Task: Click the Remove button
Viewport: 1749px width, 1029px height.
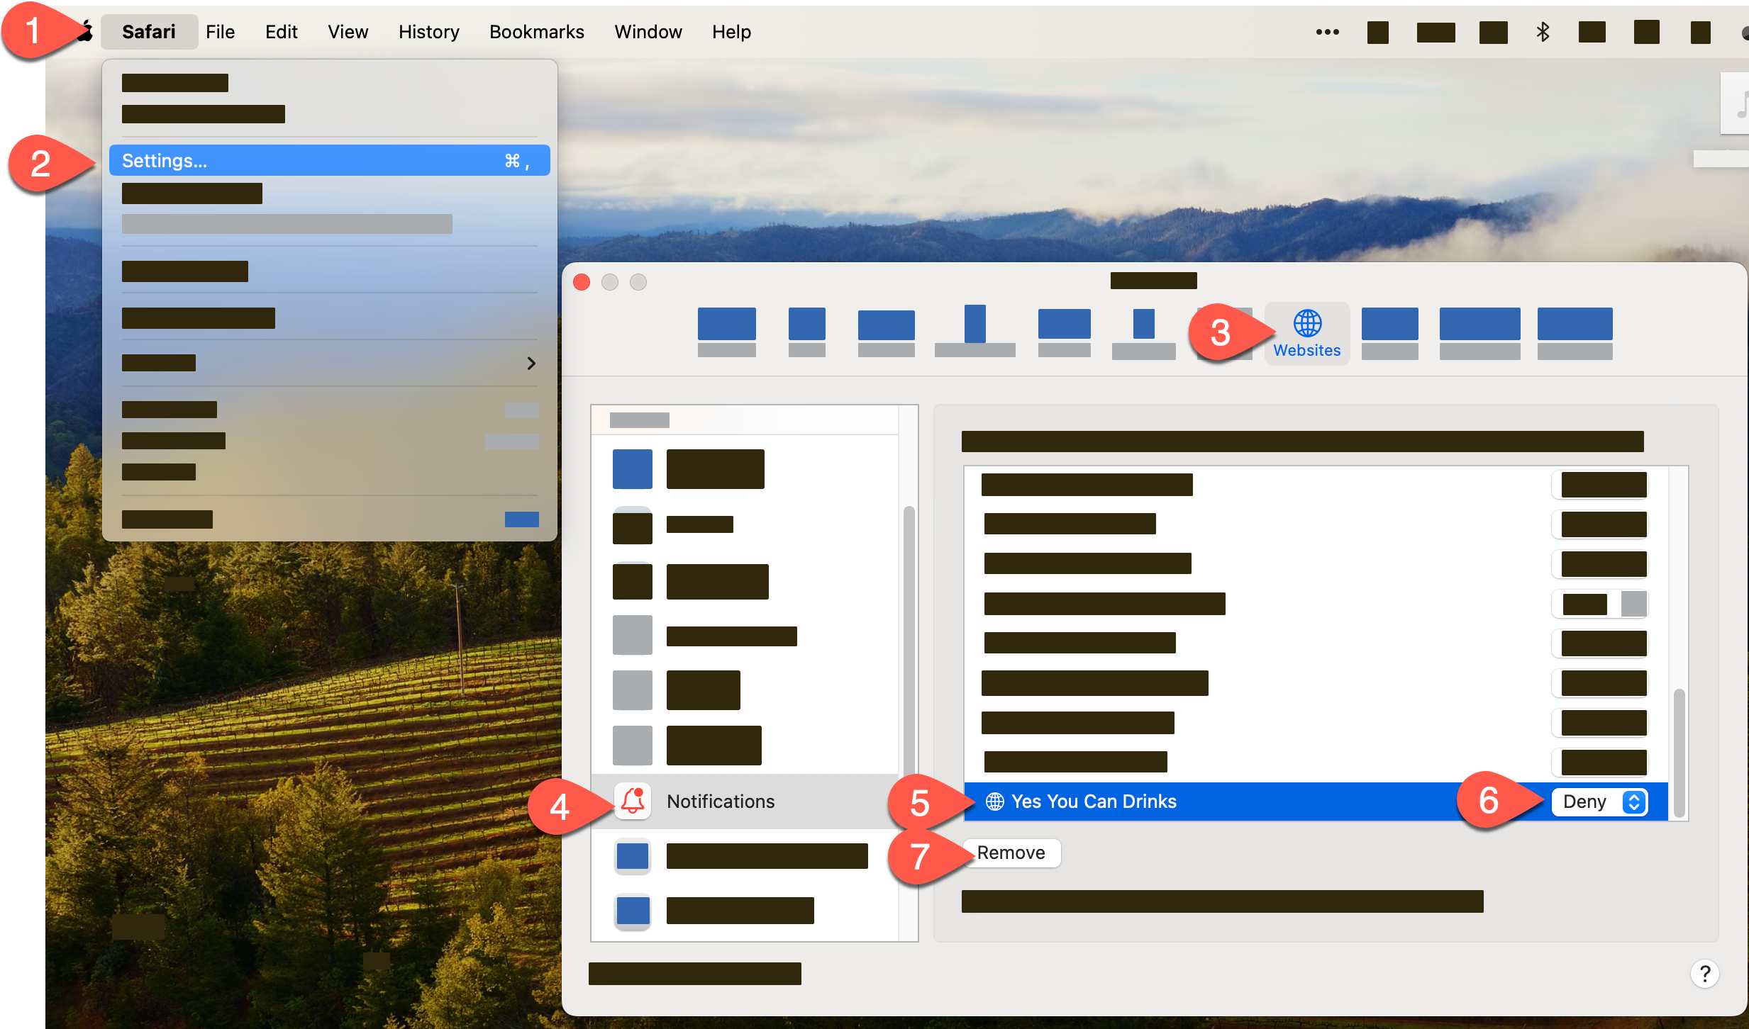Action: pyautogui.click(x=1011, y=853)
